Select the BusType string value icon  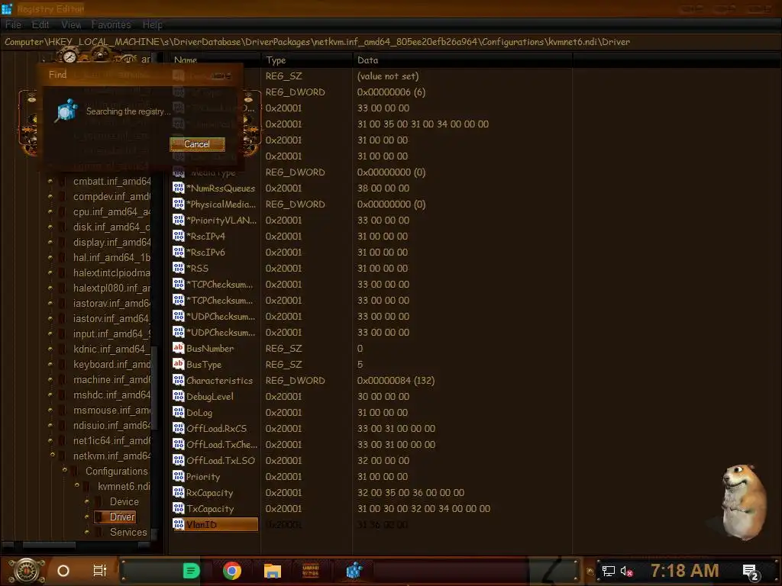(x=179, y=364)
